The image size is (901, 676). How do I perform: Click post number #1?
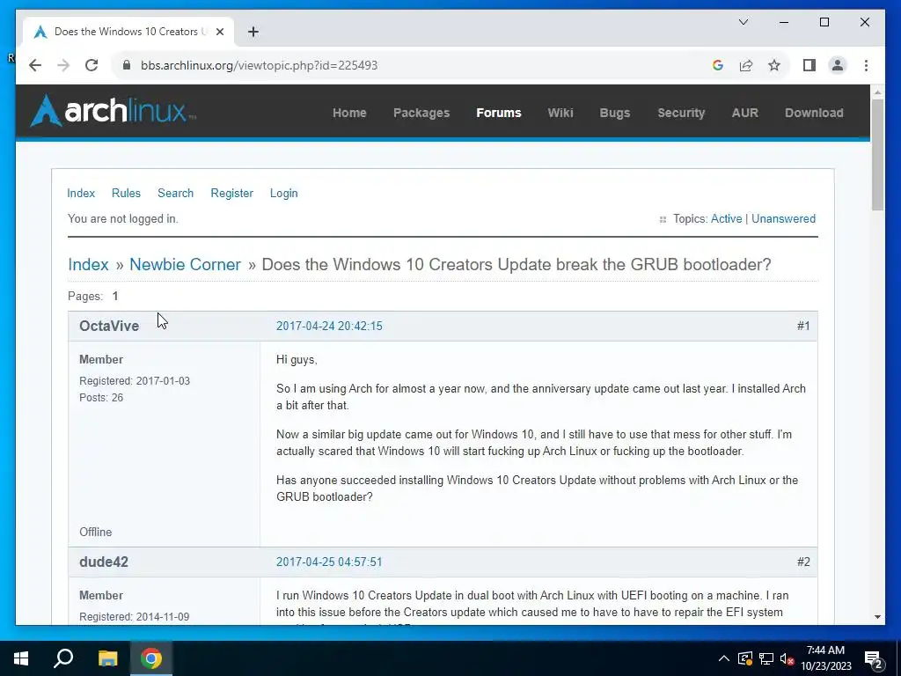803,326
